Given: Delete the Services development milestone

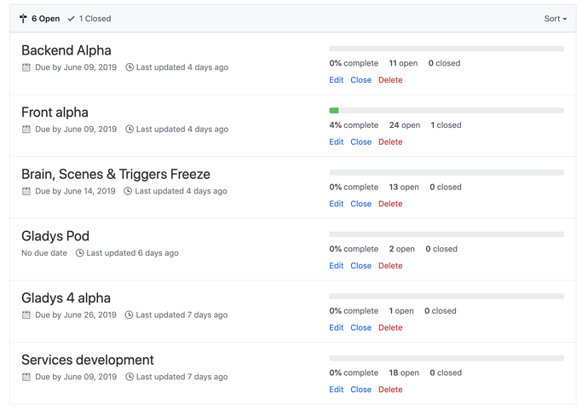Looking at the screenshot, I should click(390, 390).
